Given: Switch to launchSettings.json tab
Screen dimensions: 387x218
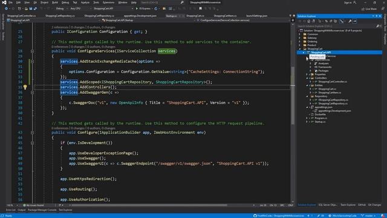Looking at the screenshot, I should (x=256, y=16).
